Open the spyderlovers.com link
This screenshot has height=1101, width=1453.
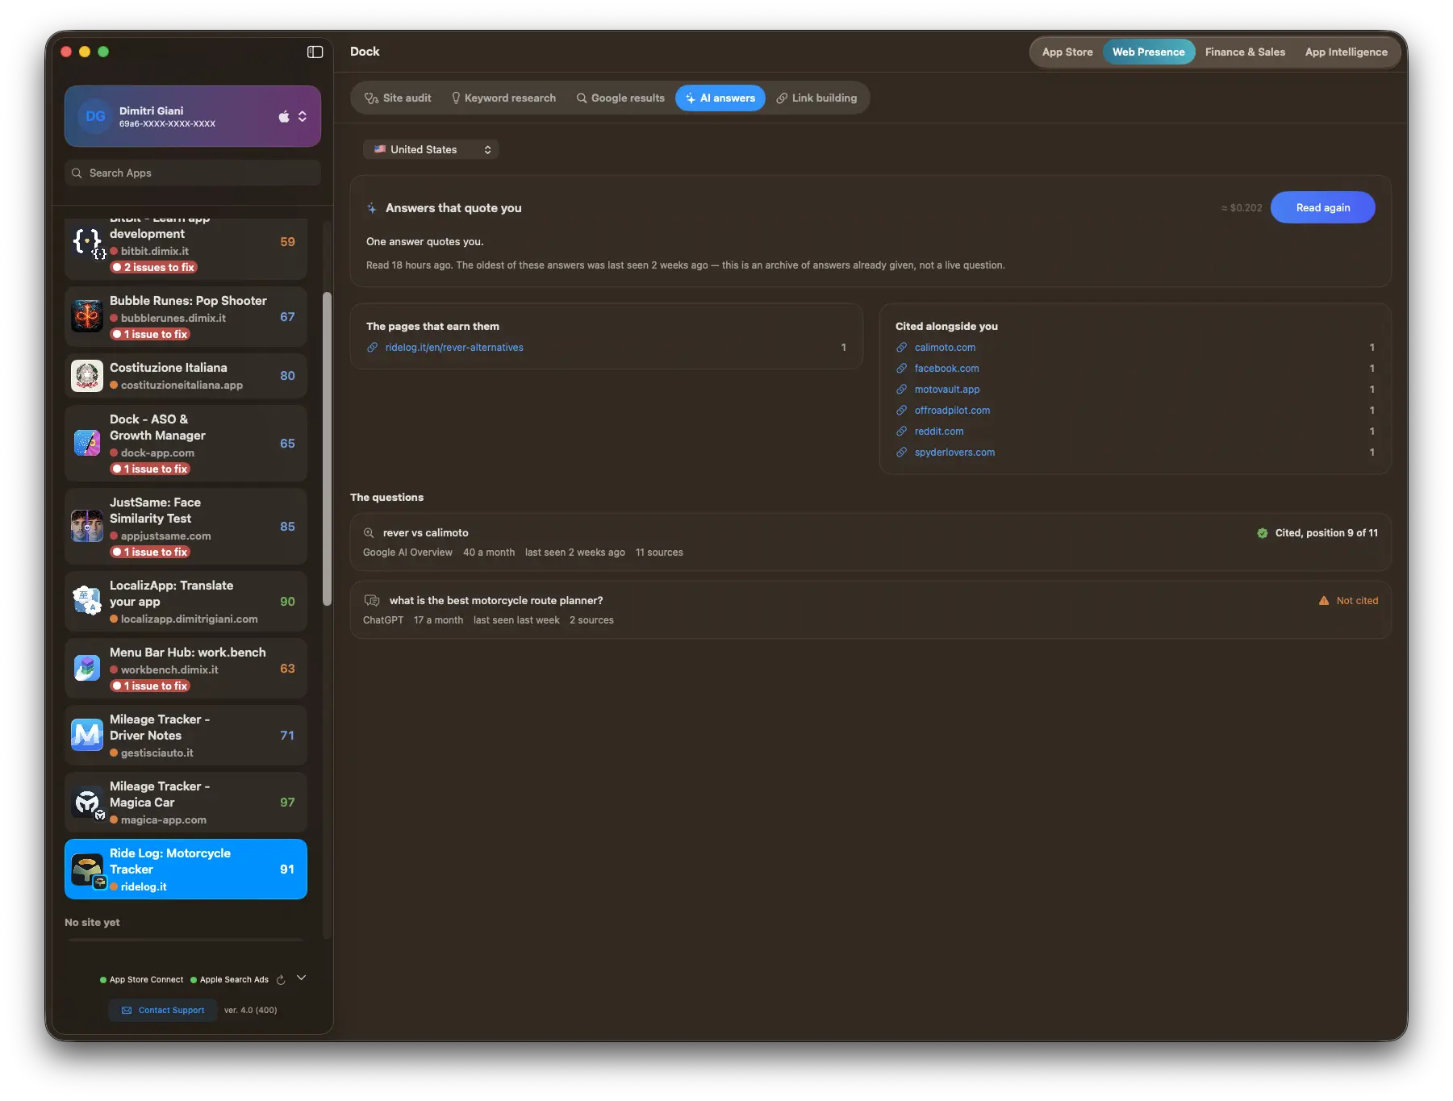(x=954, y=452)
